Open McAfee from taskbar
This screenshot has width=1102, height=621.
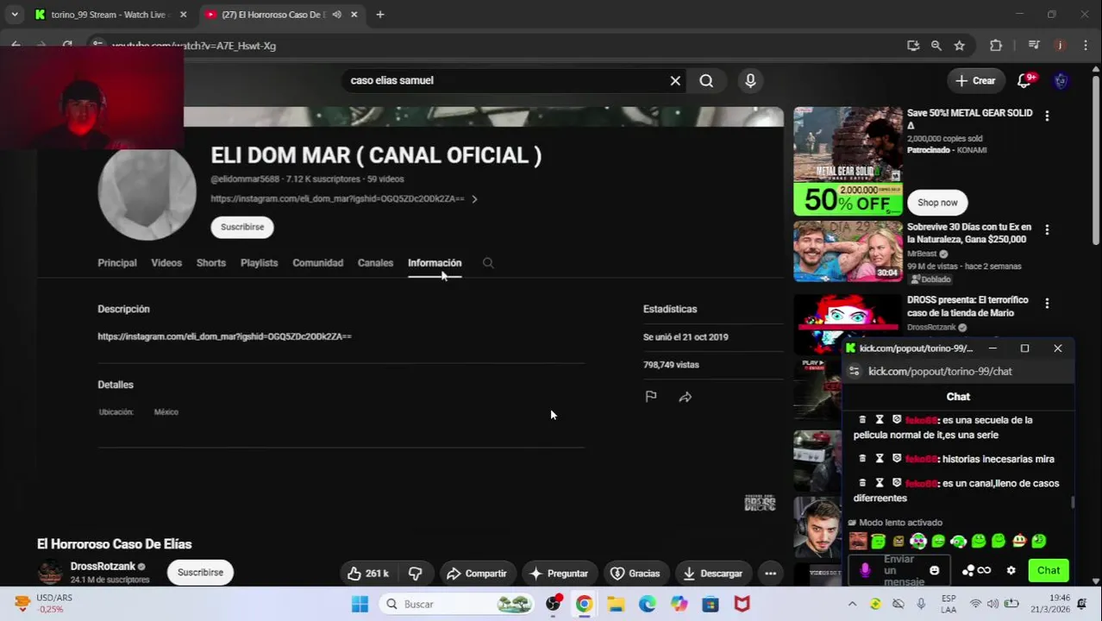(x=742, y=604)
